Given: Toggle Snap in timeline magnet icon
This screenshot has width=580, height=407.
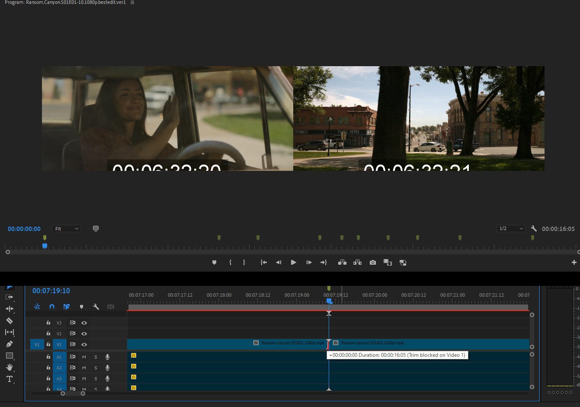Looking at the screenshot, I should (52, 307).
